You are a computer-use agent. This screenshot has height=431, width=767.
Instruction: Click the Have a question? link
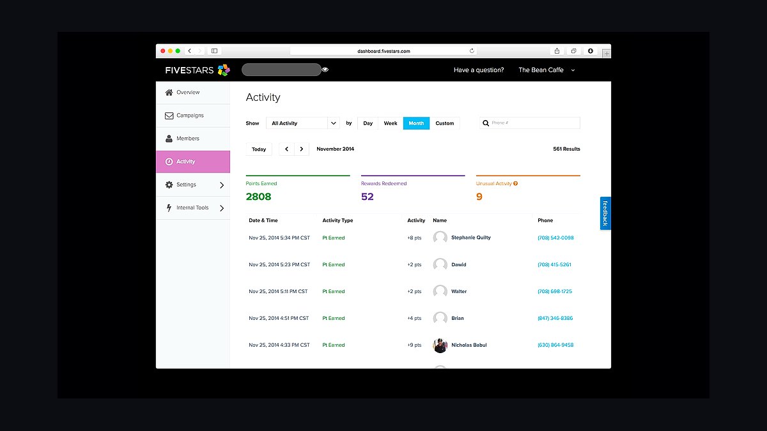coord(479,70)
